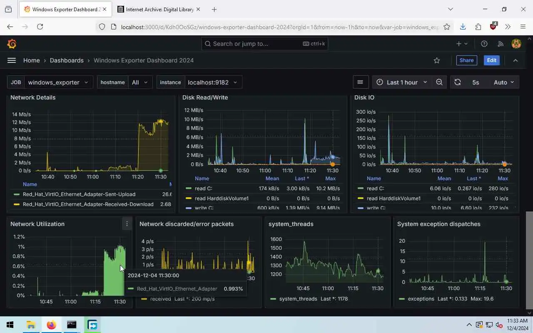Open the hamburger sidebar menu

pos(12,60)
